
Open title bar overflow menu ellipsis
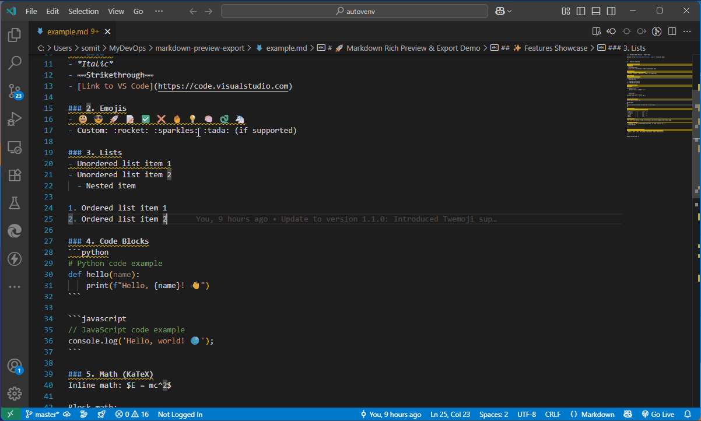(159, 11)
